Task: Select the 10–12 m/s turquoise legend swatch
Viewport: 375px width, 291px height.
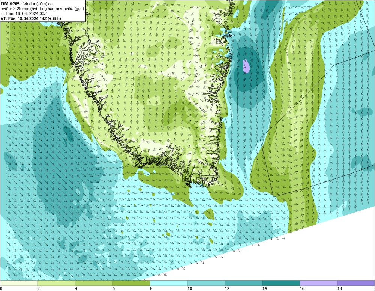Action: click(206, 283)
